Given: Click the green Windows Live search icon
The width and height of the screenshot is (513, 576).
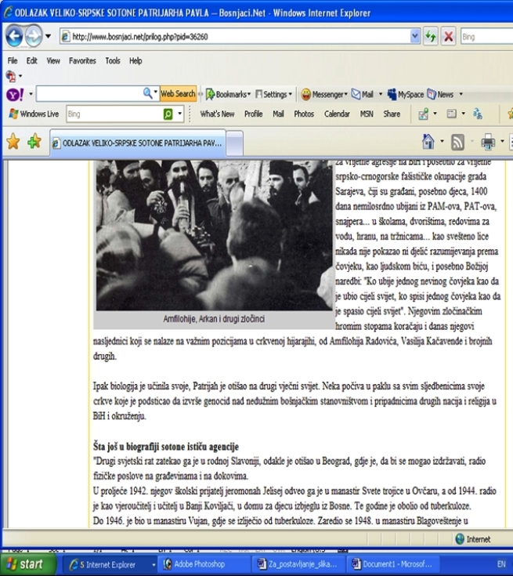Looking at the screenshot, I should [168, 114].
